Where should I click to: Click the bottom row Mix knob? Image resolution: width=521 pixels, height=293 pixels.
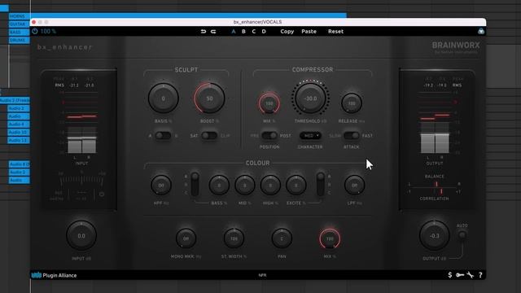click(x=330, y=238)
